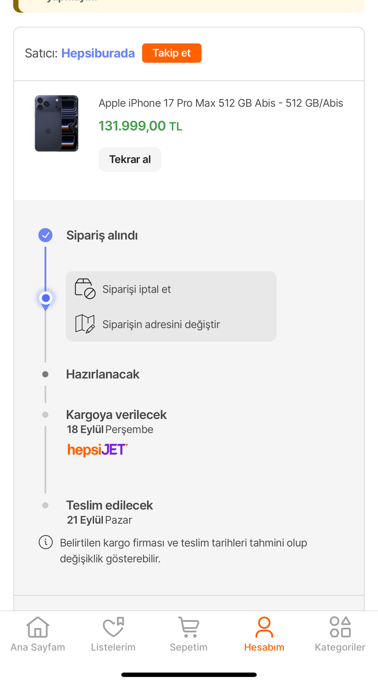This screenshot has height=684, width=378.
Task: Select Siparişi iptal et option
Action: [137, 289]
